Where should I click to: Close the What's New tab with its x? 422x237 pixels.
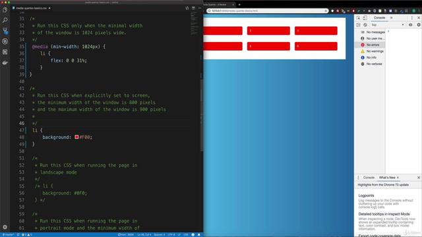398,178
